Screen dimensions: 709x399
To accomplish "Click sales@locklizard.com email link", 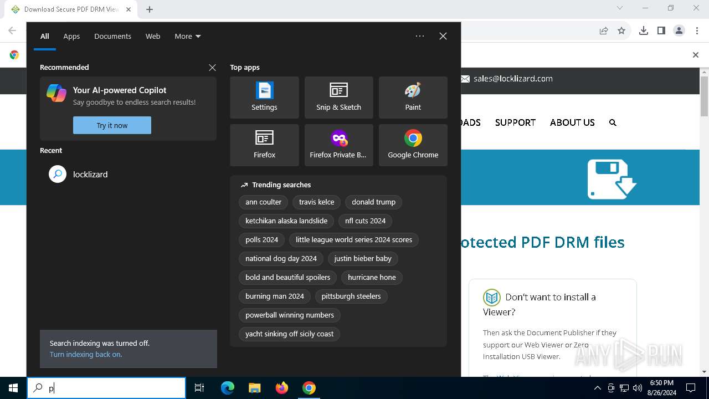I will [x=513, y=79].
